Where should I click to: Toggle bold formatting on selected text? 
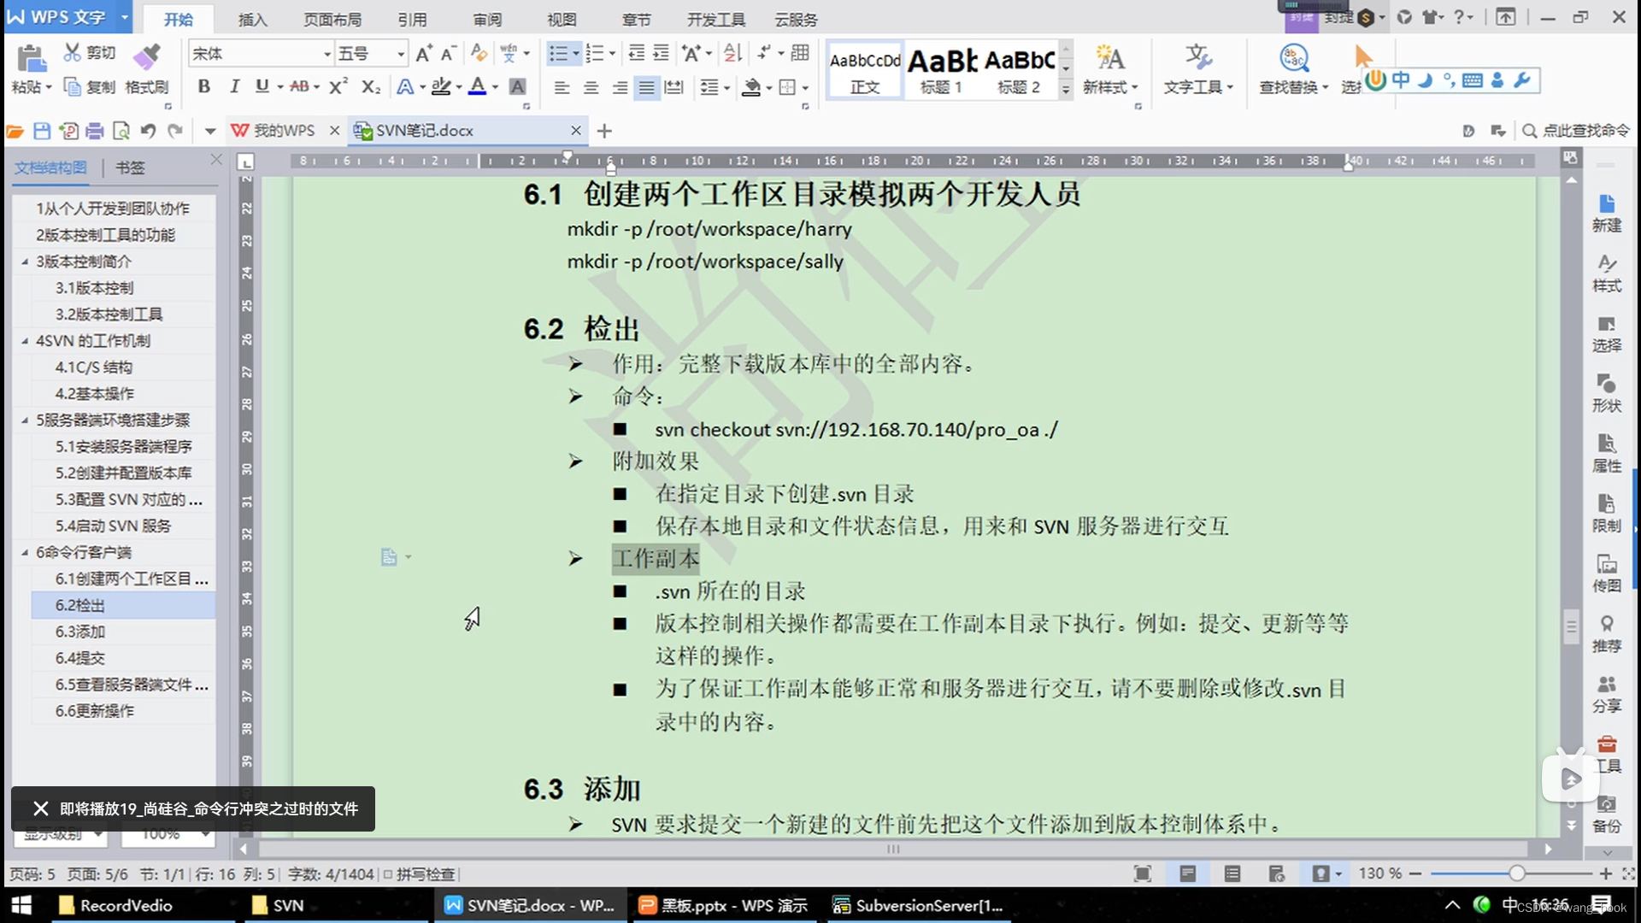point(203,85)
